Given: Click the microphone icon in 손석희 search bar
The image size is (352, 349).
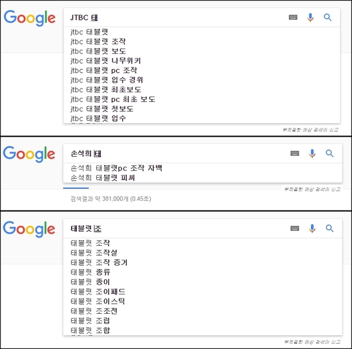Looking at the screenshot, I should [312, 153].
